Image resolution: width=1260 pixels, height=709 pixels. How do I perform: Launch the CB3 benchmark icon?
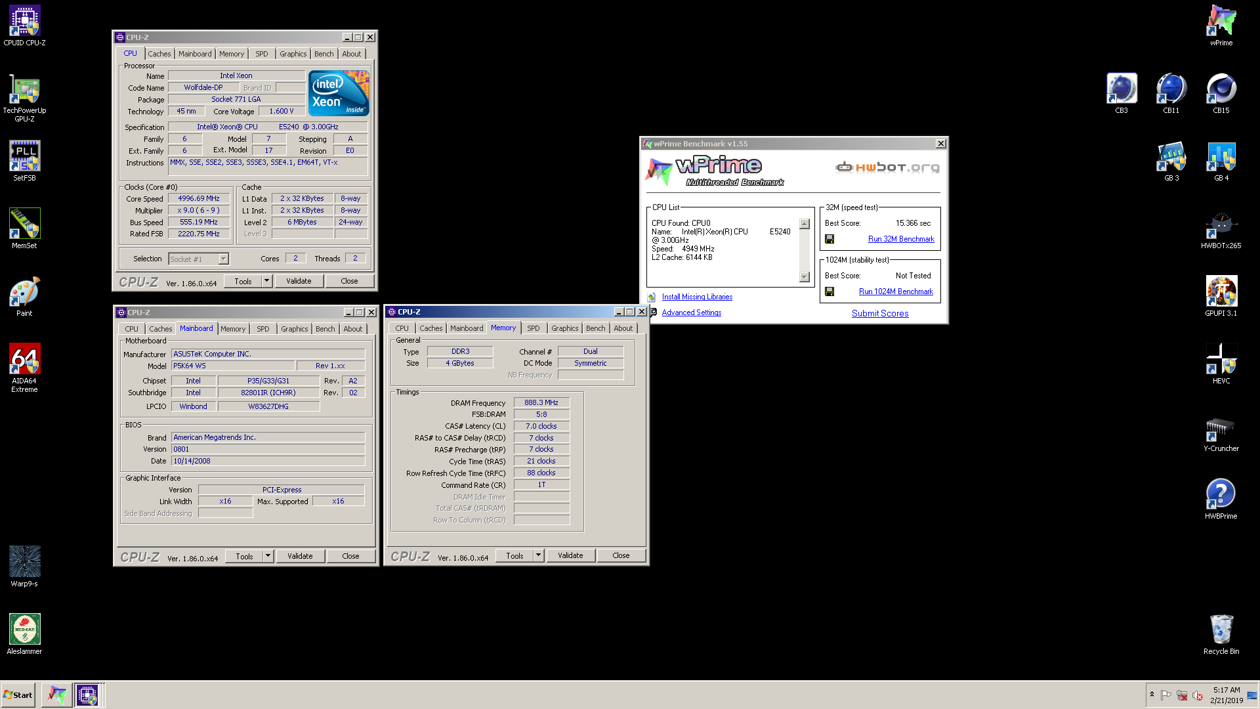pyautogui.click(x=1122, y=93)
